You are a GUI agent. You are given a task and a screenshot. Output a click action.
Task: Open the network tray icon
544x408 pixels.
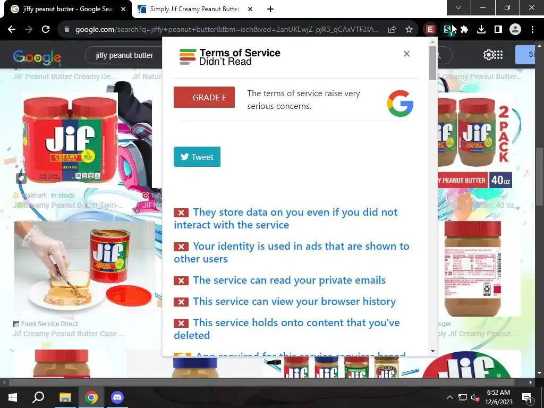(x=463, y=398)
